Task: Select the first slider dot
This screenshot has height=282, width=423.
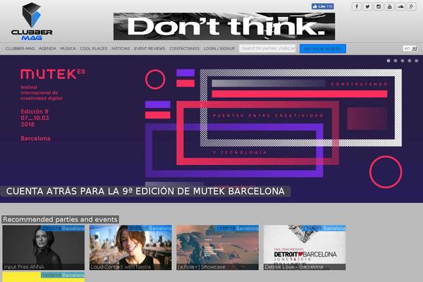Action: (388, 61)
